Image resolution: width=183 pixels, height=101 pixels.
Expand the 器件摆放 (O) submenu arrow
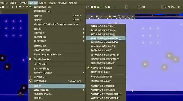coord(84,37)
